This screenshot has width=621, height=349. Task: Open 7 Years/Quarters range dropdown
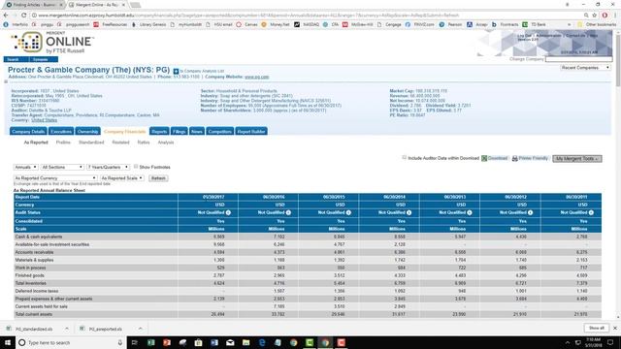tap(108, 167)
